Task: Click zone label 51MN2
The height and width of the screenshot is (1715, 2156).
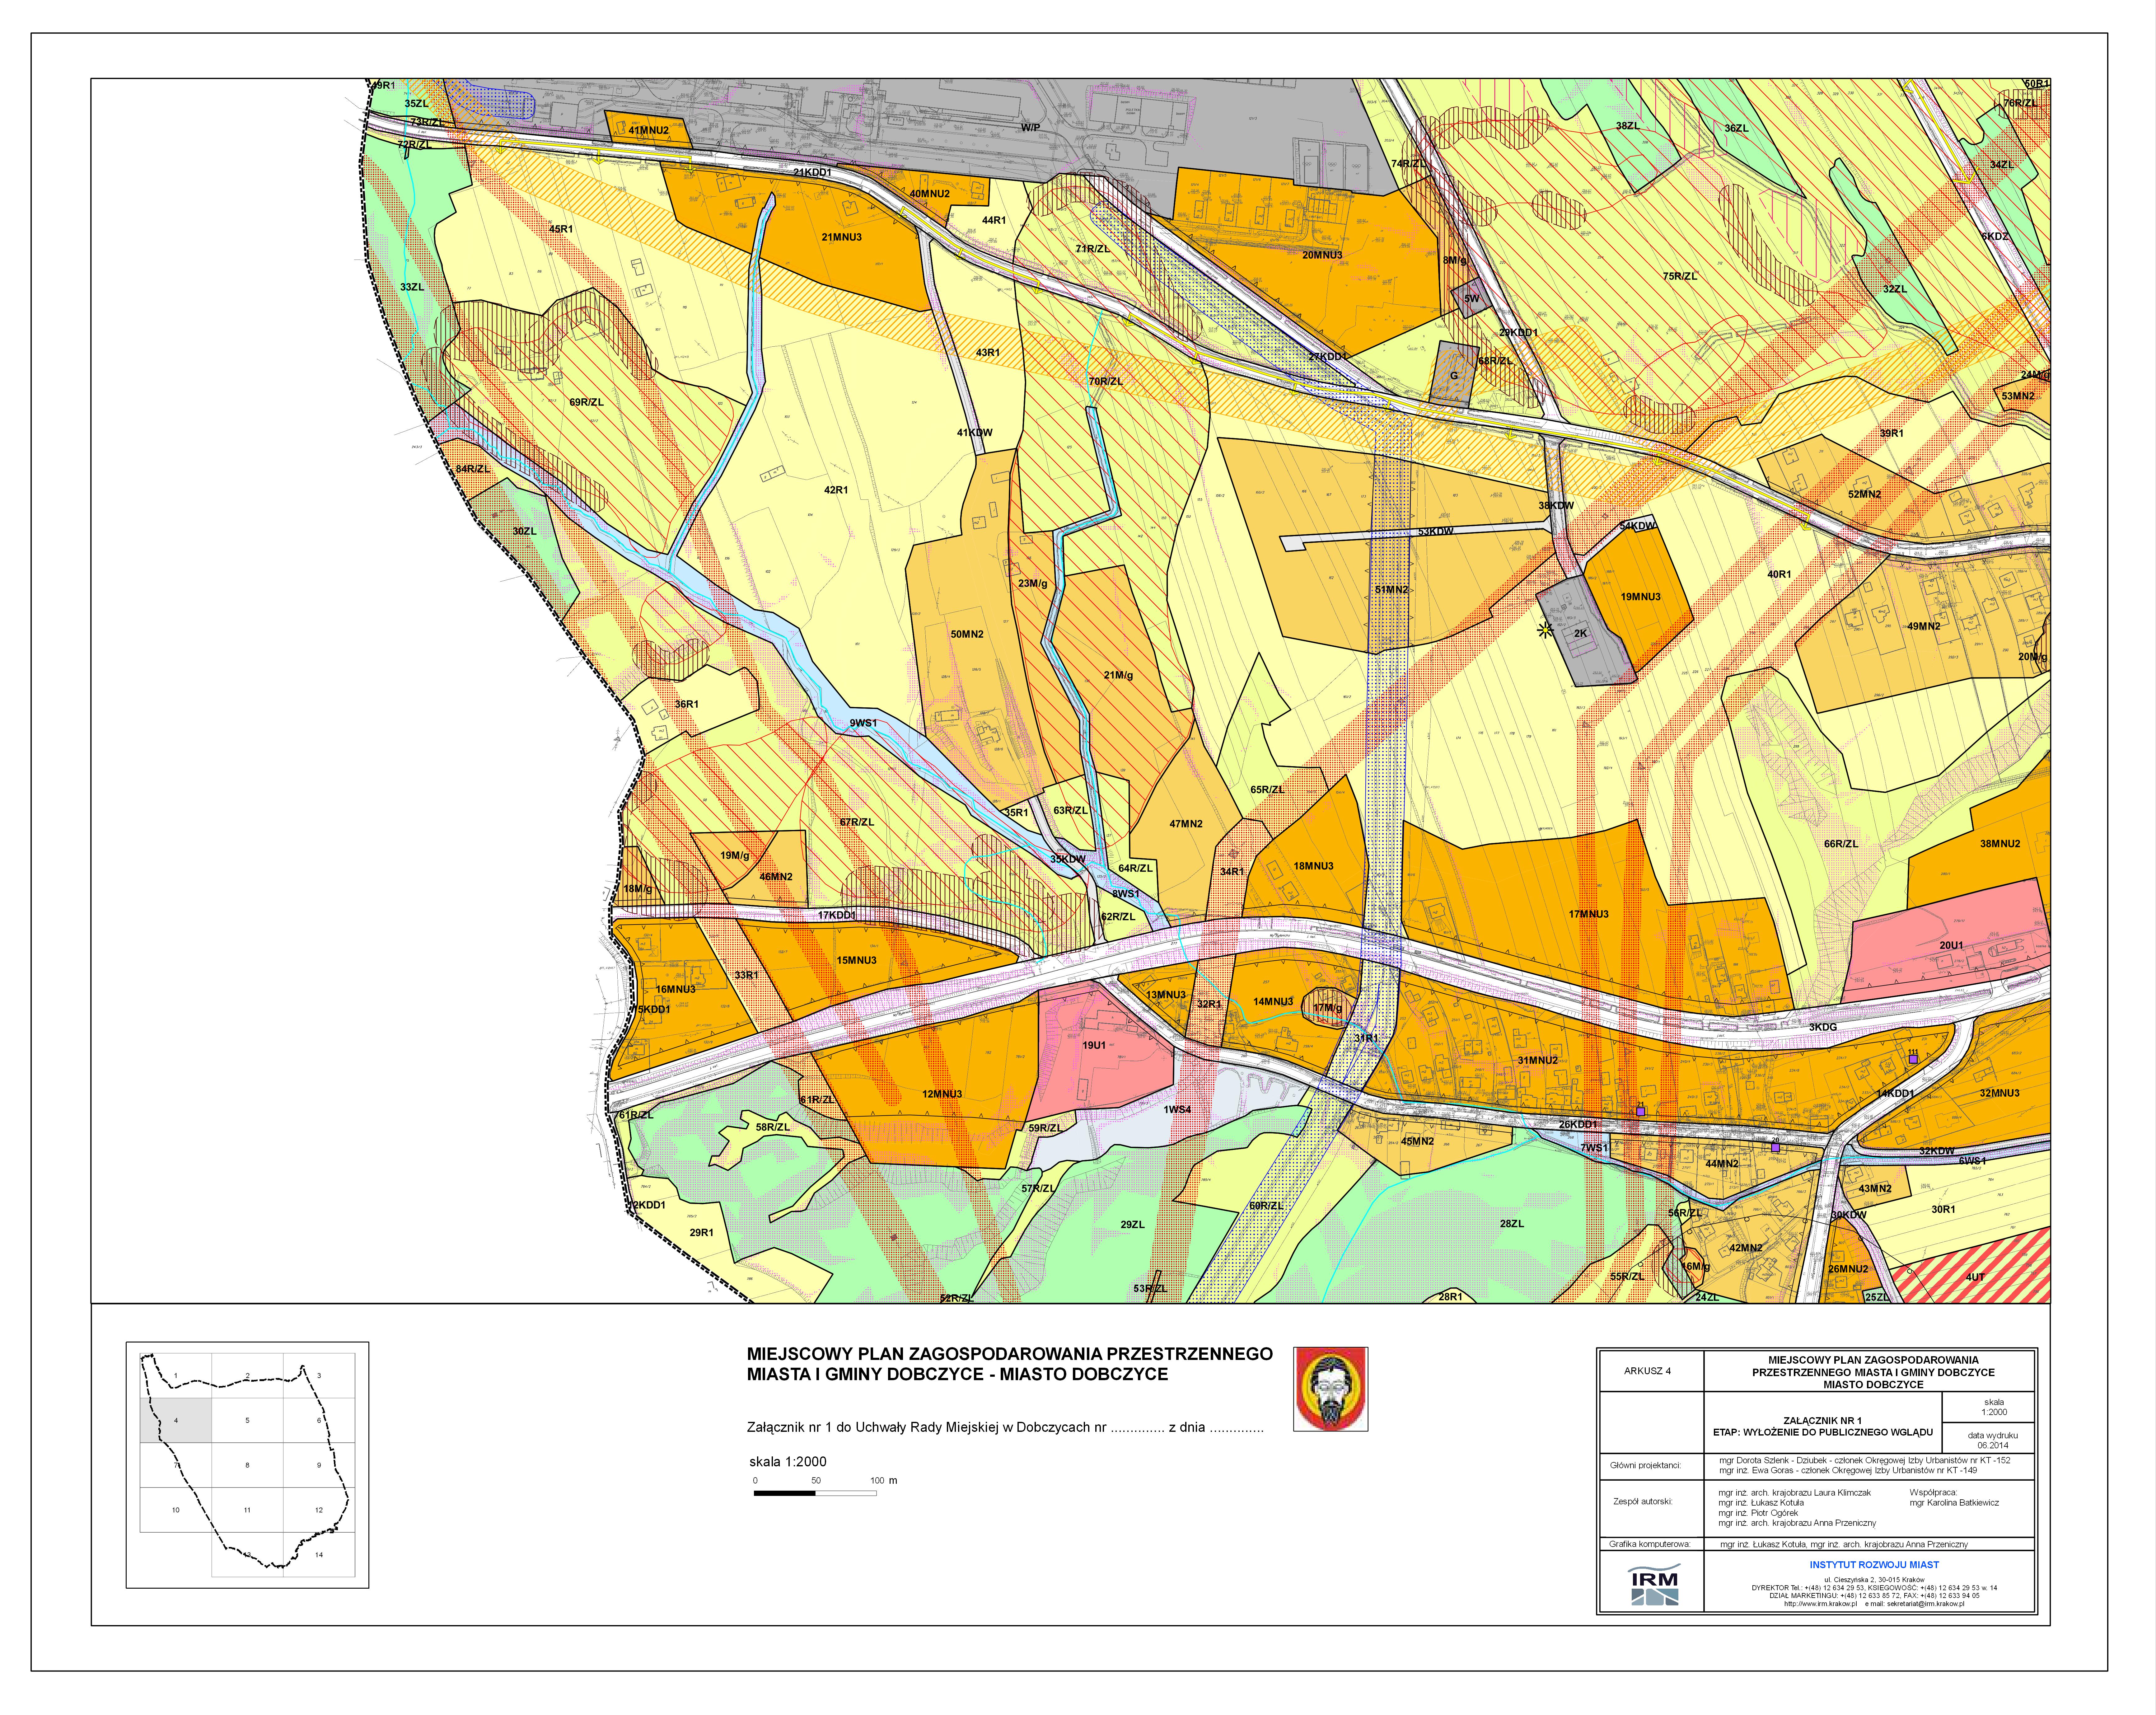Action: click(x=1391, y=590)
